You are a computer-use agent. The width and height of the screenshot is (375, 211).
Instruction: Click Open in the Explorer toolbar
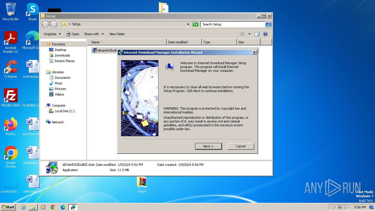[73, 34]
